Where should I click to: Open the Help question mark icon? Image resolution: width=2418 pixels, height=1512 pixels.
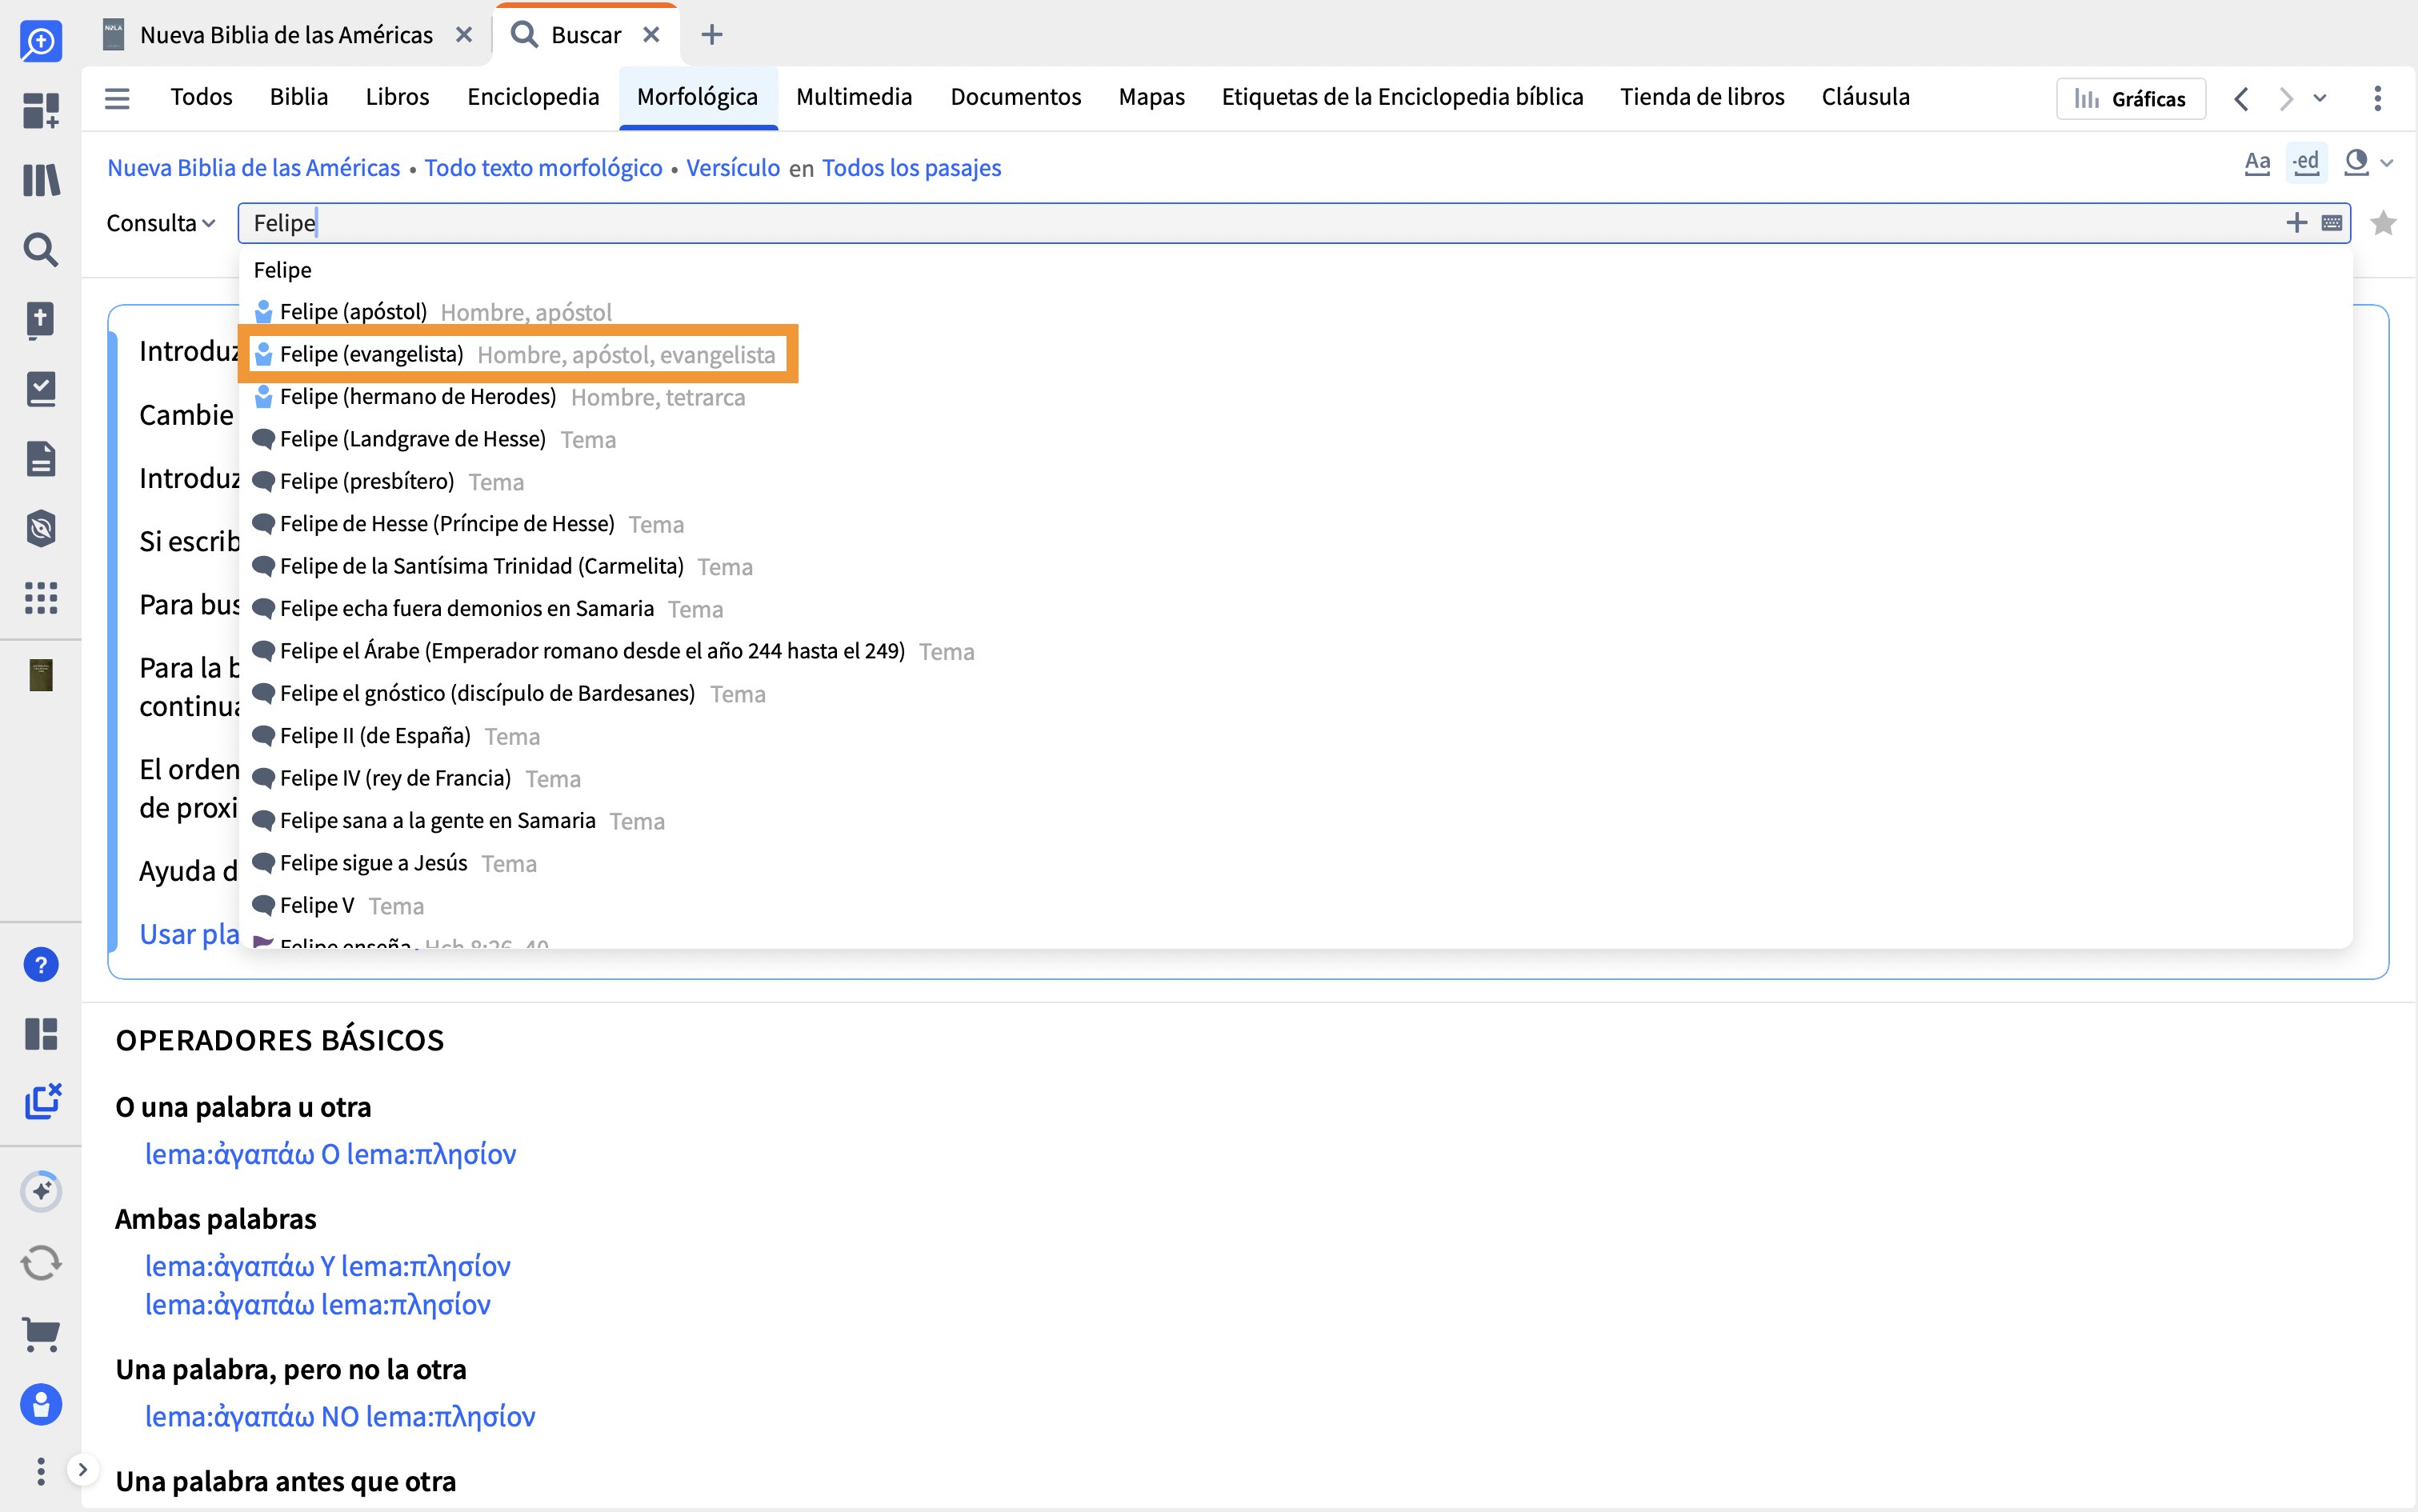[x=41, y=965]
